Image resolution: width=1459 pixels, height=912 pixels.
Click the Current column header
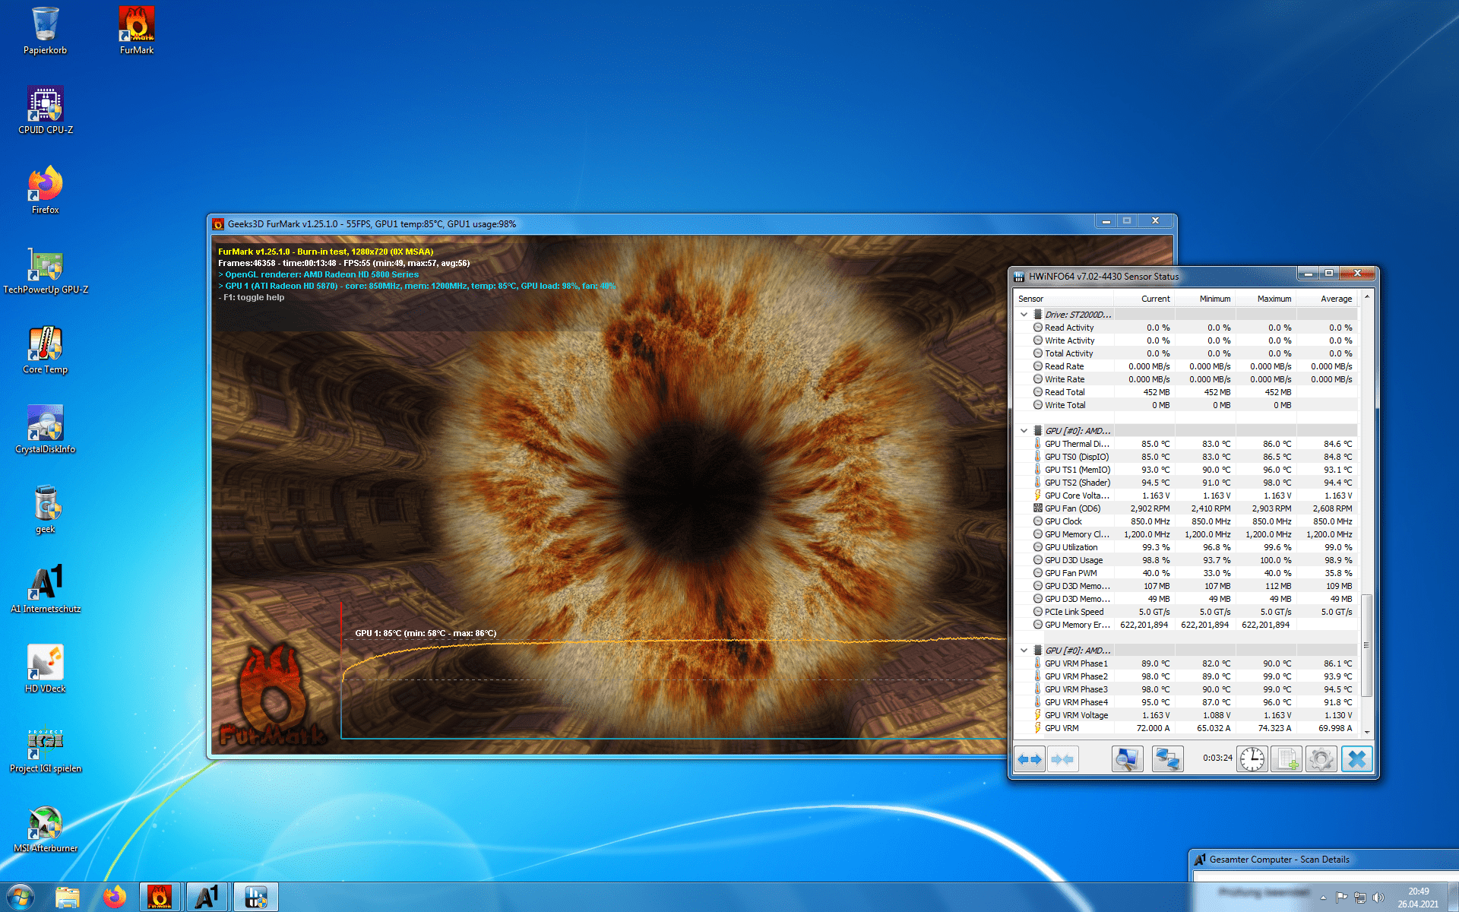point(1144,299)
